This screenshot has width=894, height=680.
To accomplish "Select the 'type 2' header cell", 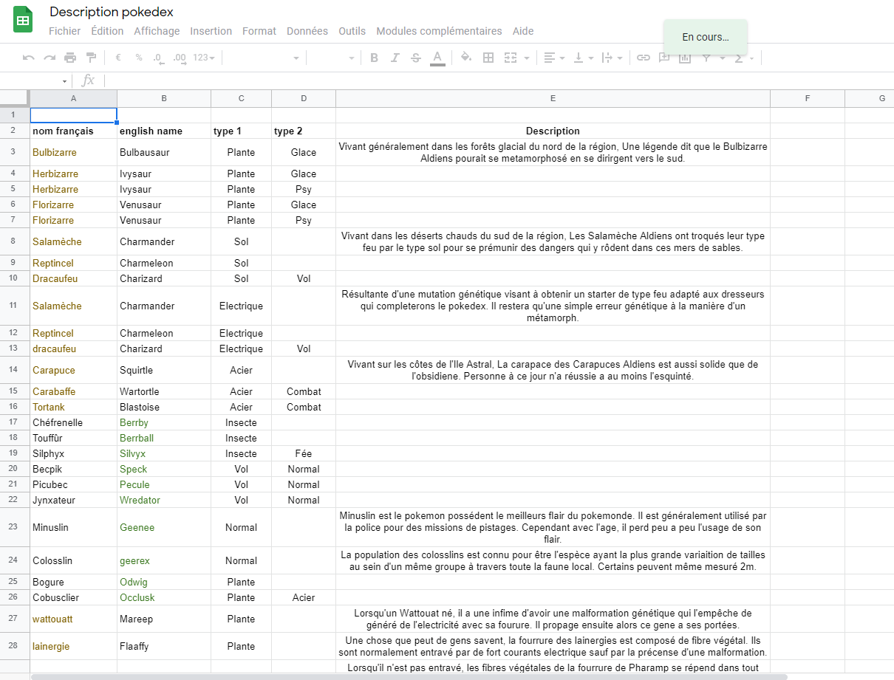I will click(304, 131).
